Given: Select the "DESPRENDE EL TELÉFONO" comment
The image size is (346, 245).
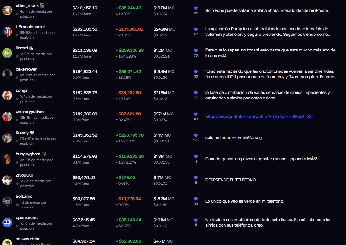Looking at the screenshot, I should pos(231,180).
